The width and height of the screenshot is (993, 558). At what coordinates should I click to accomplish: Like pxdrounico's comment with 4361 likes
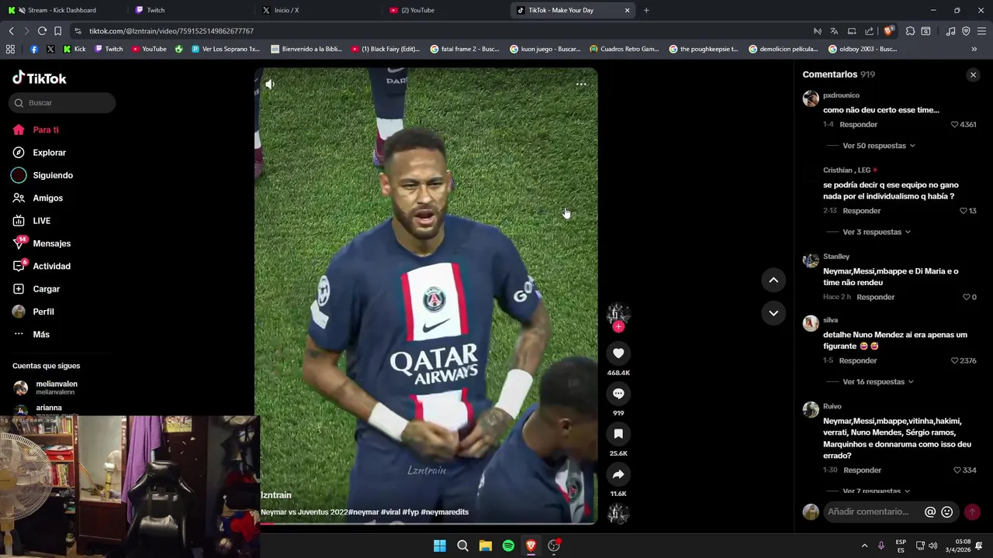click(x=954, y=125)
